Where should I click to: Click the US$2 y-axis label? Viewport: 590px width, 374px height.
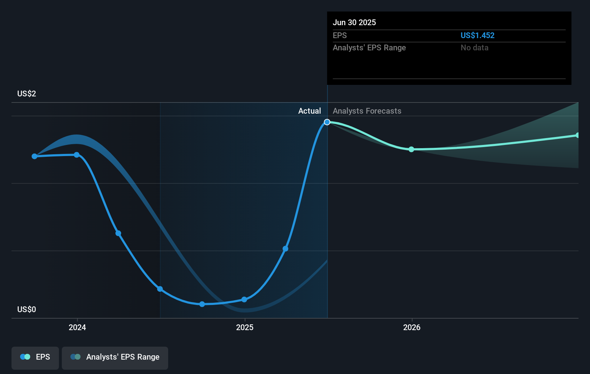[27, 94]
